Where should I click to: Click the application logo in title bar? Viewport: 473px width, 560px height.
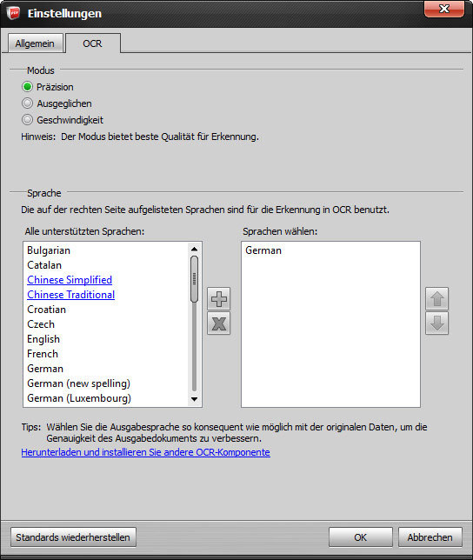point(13,13)
